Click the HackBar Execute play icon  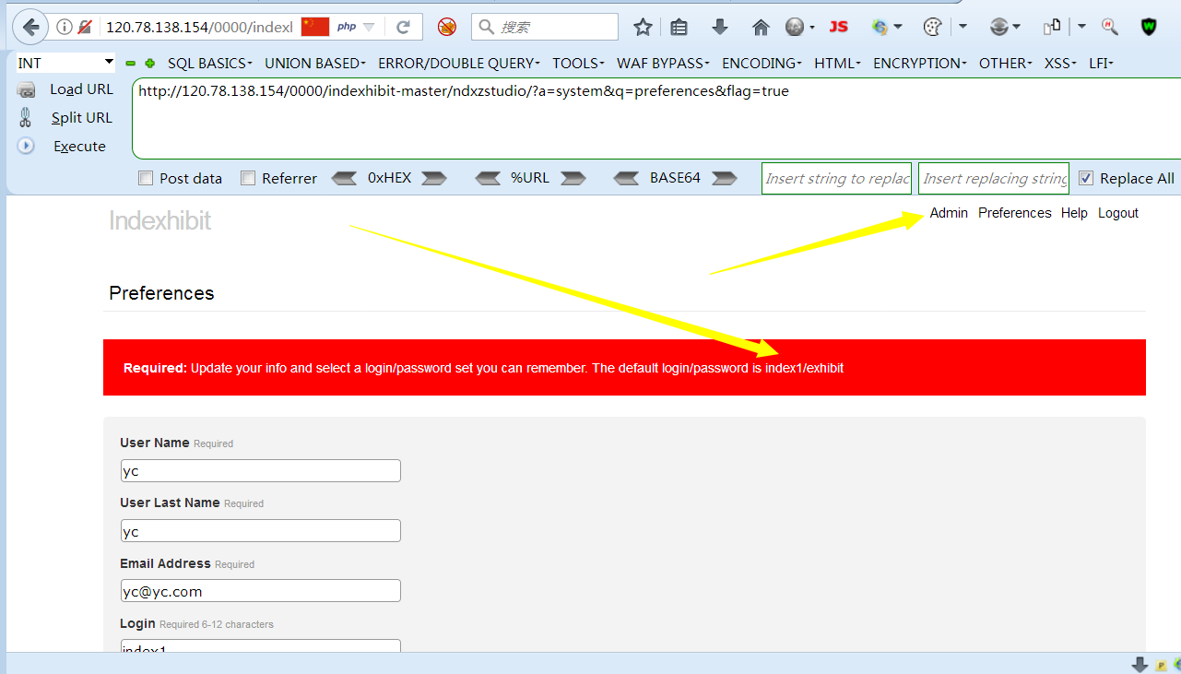coord(26,146)
